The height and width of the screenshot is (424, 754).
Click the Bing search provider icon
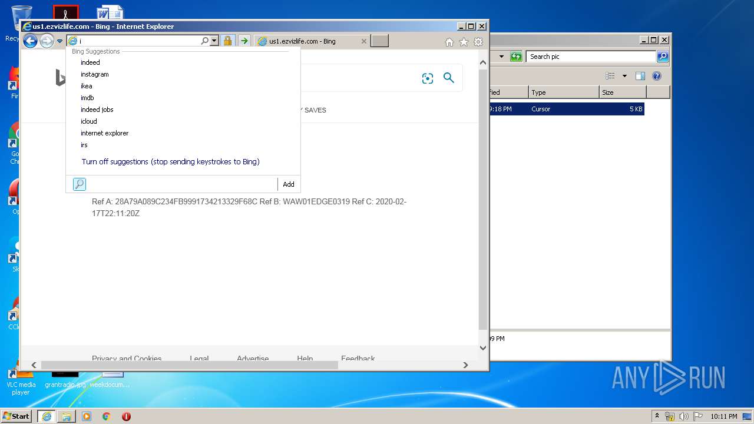(80, 184)
